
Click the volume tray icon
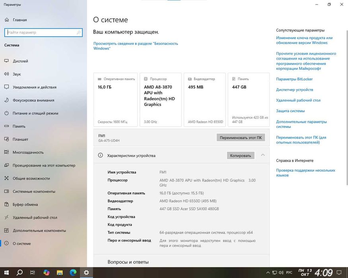281,273
